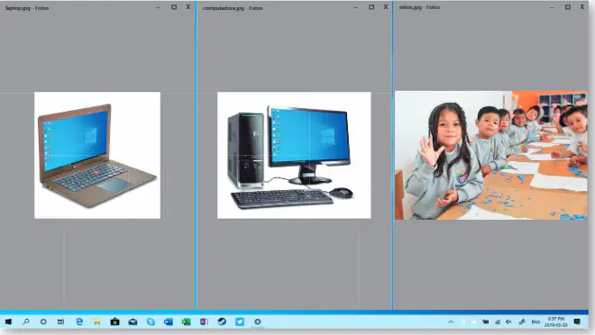Open Microsoft Store from the taskbar

coord(114,321)
